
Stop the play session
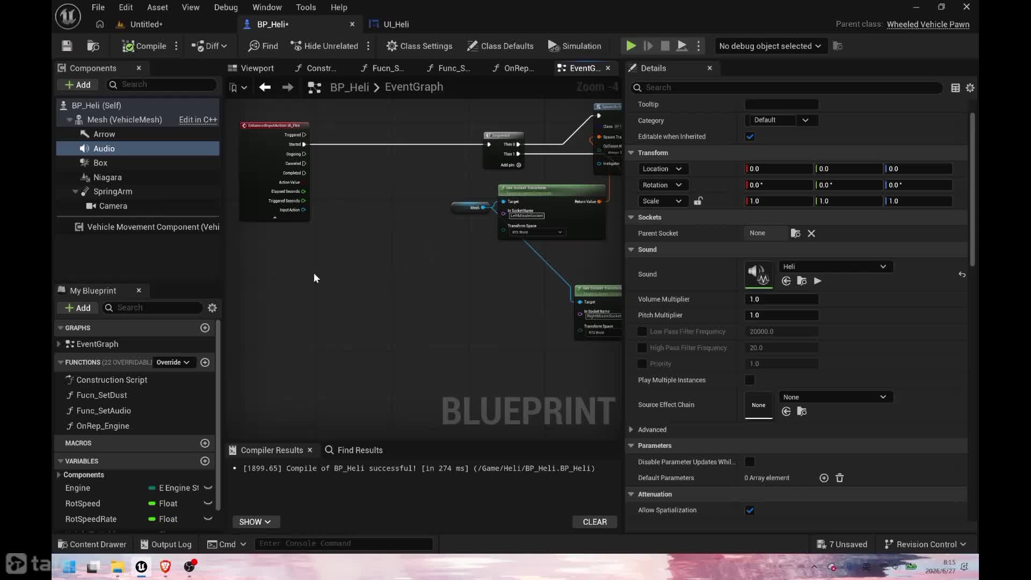click(665, 46)
